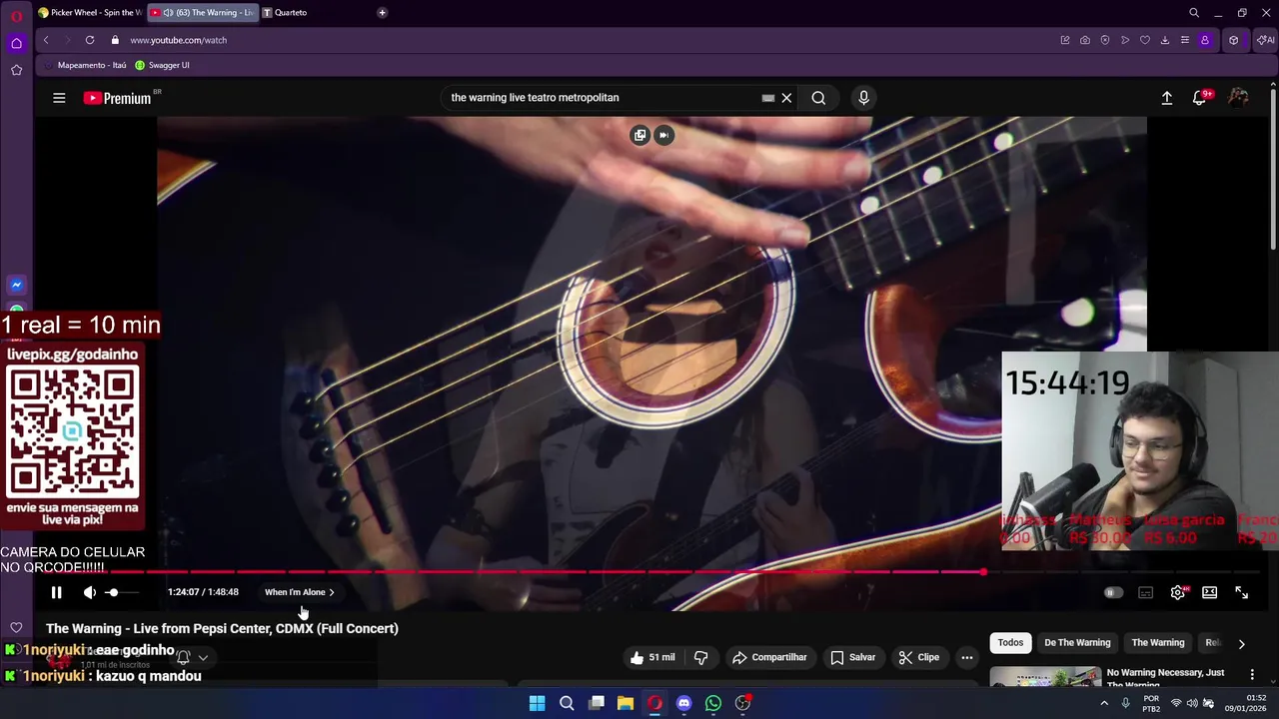Open the YouTube hamburger guide menu
This screenshot has width=1279, height=719.
pos(59,98)
